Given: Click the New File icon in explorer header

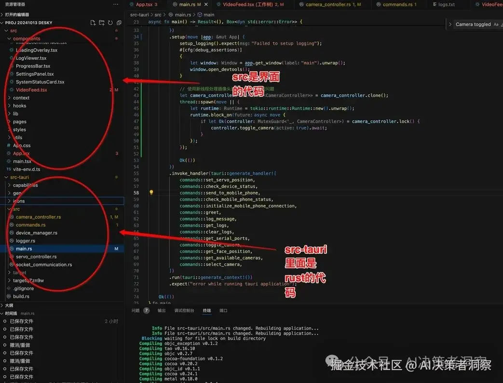Looking at the screenshot, I should pyautogui.click(x=93, y=23).
